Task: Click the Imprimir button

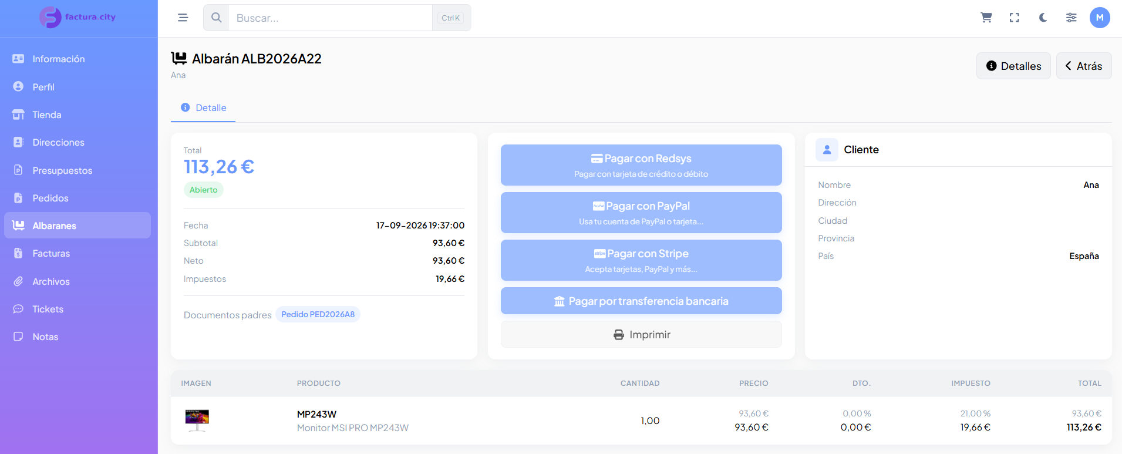Action: tap(641, 334)
